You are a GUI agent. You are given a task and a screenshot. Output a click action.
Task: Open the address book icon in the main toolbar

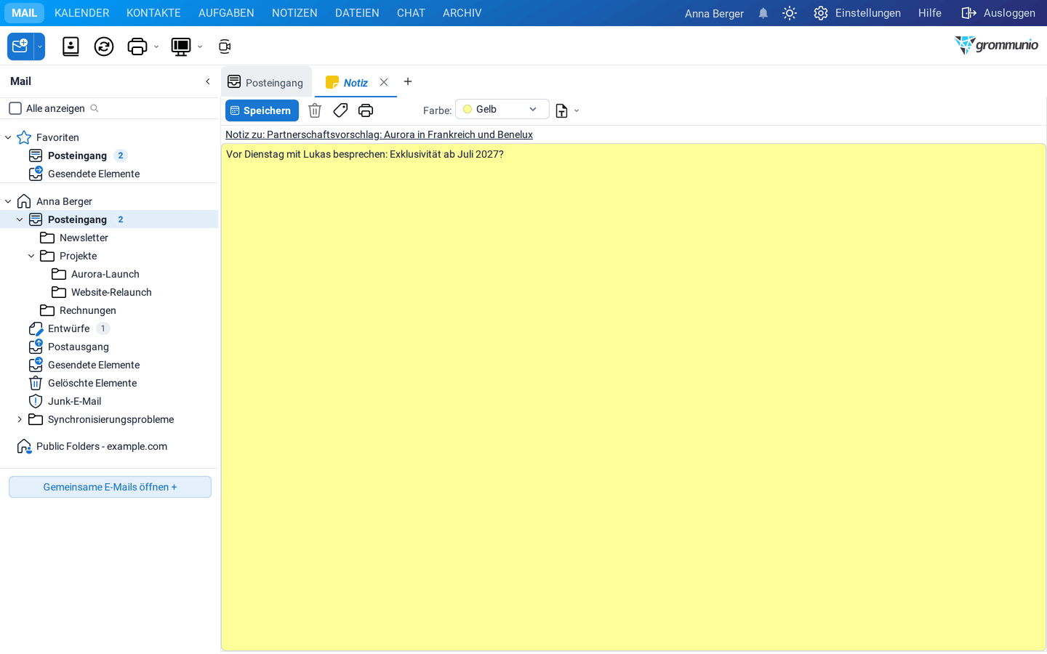tap(71, 47)
